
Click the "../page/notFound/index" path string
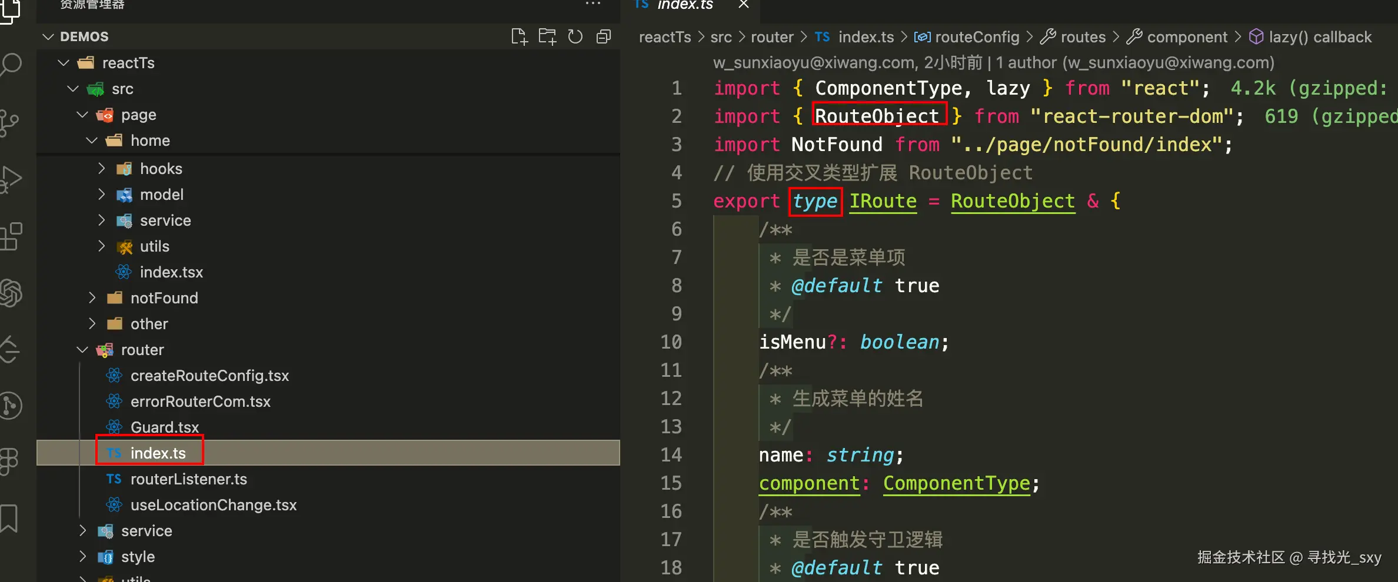[x=1086, y=145]
